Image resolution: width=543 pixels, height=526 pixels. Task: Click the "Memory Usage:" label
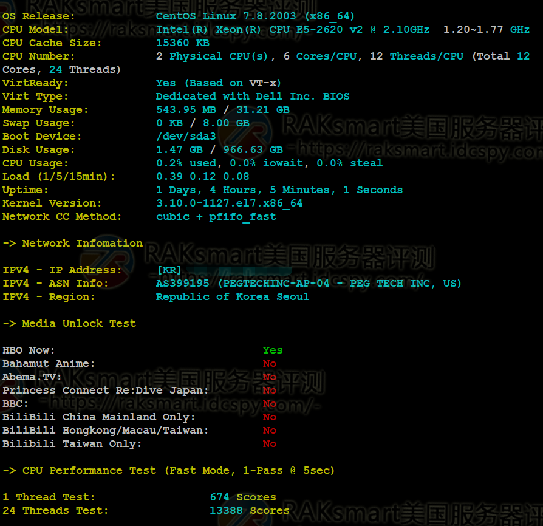click(x=46, y=110)
